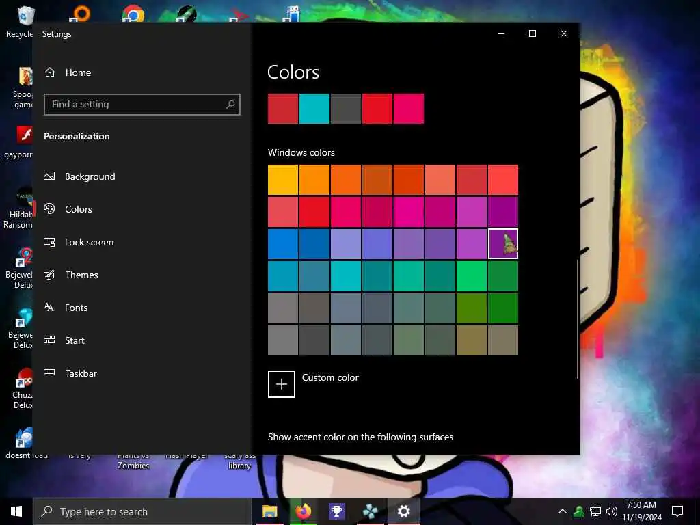Image resolution: width=700 pixels, height=525 pixels.
Task: Maximize the Settings window
Action: 532,34
